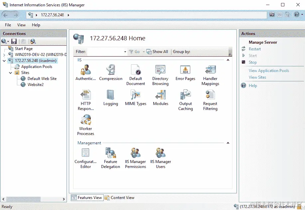Click 172.27.56.248 in address breadcrumb
This screenshot has height=210, width=305.
[52, 15]
